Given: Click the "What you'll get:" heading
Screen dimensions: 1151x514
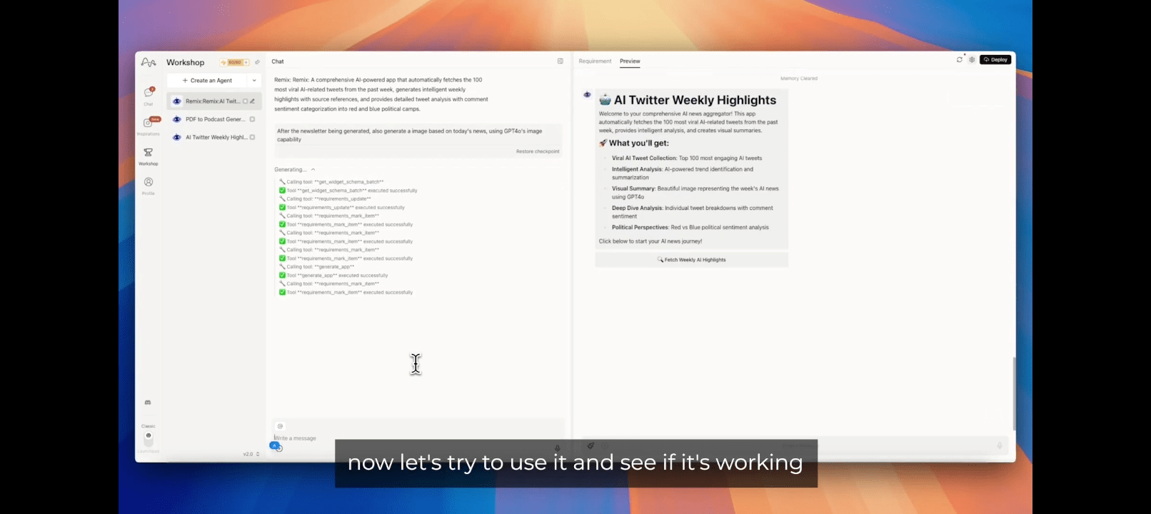Looking at the screenshot, I should point(633,143).
